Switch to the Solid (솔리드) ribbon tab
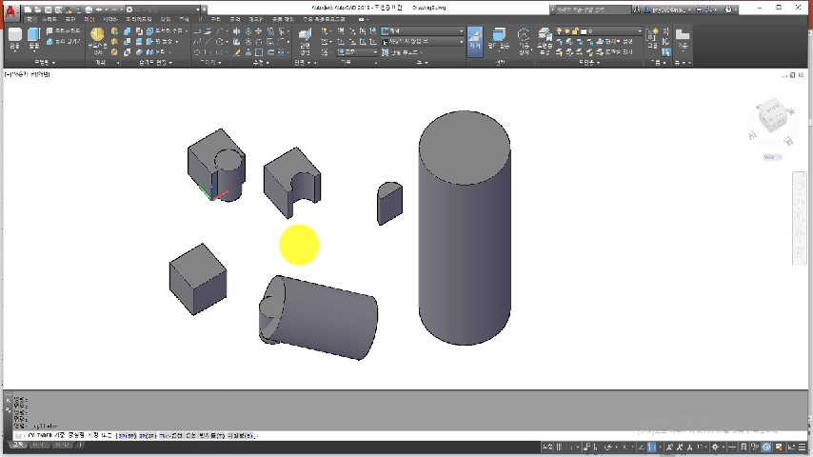 click(50, 19)
